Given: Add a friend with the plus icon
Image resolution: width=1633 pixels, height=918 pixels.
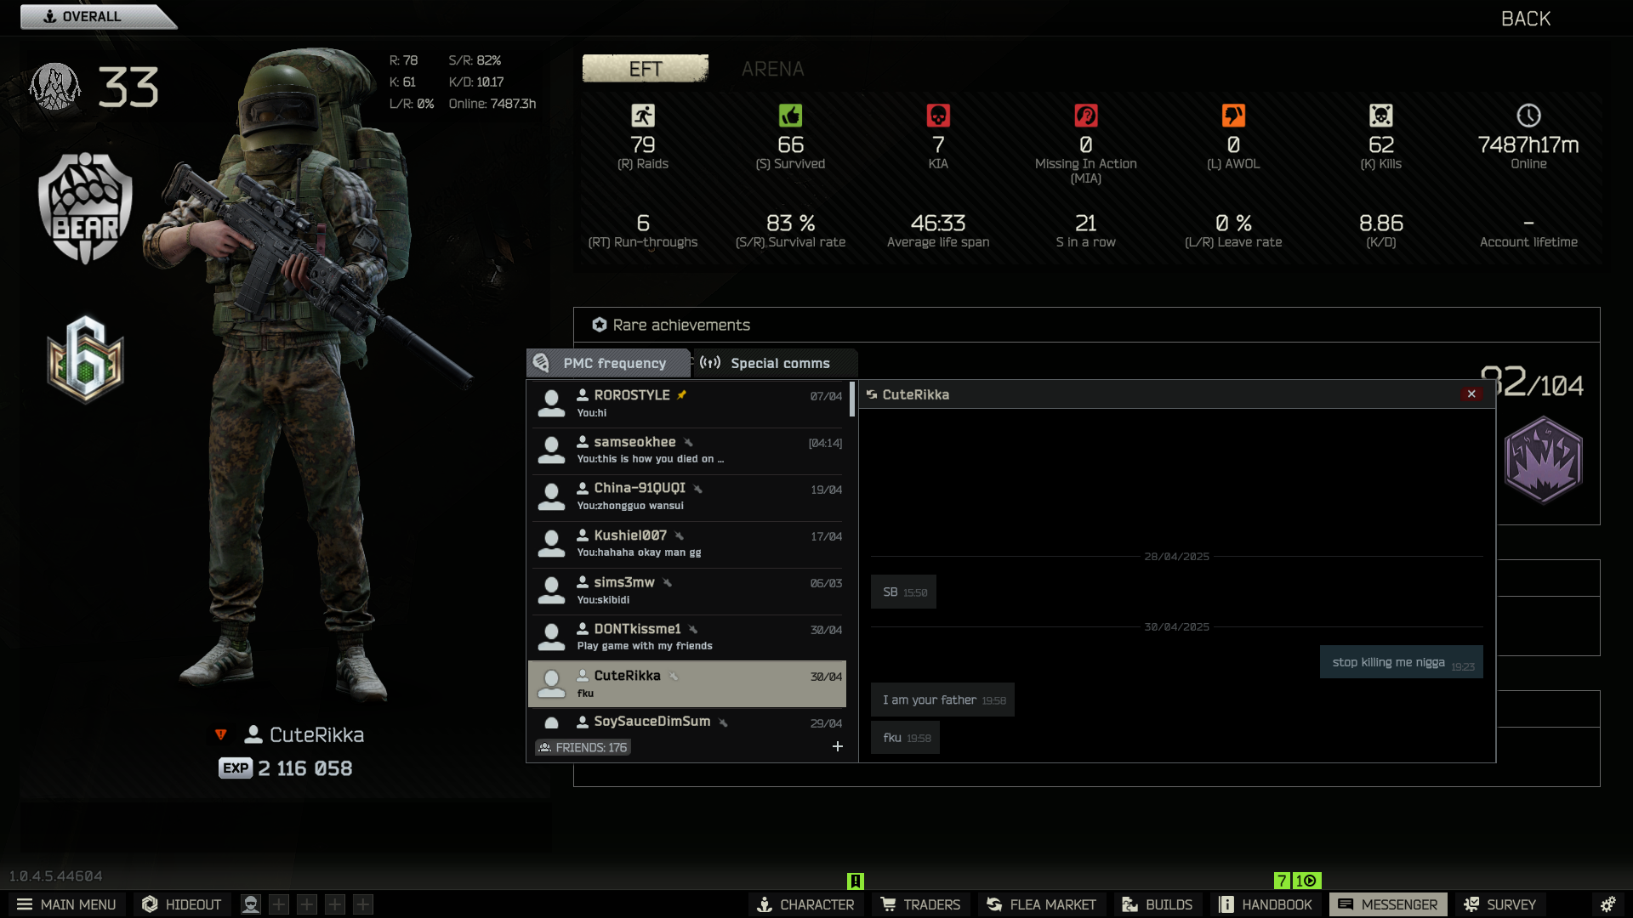Looking at the screenshot, I should pos(837,746).
